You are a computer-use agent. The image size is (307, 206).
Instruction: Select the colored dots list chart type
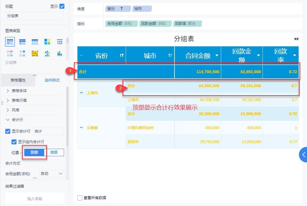22,54
